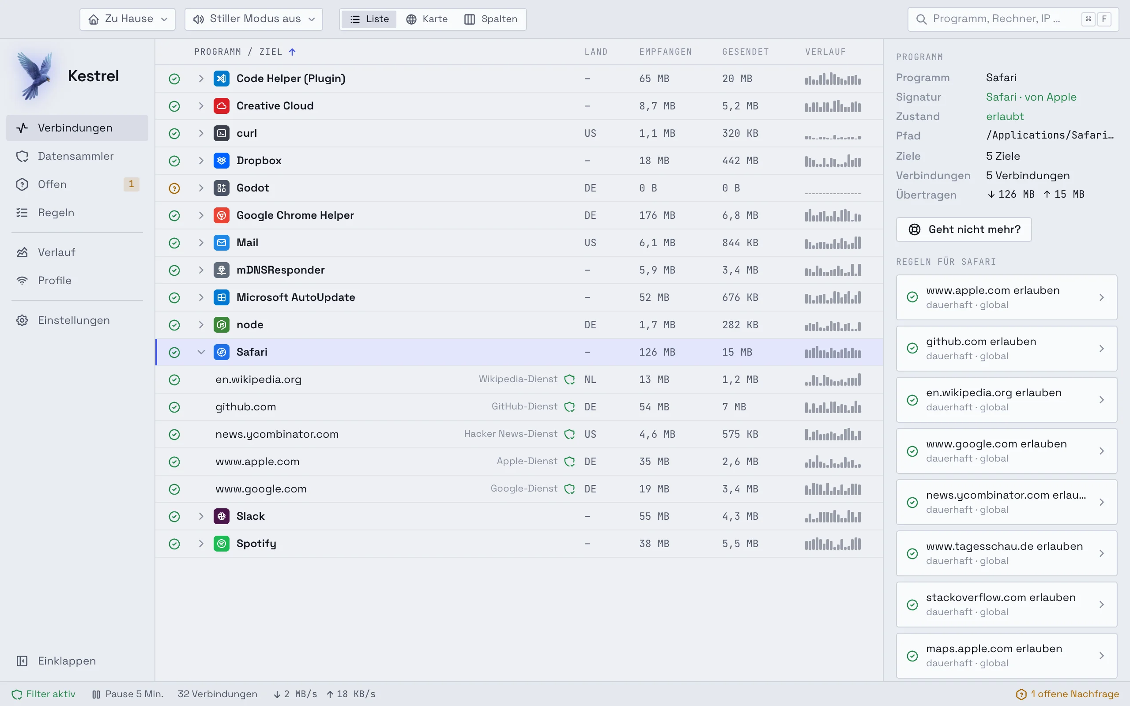Open the Zu Hause profile dropdown
The width and height of the screenshot is (1130, 706).
128,19
